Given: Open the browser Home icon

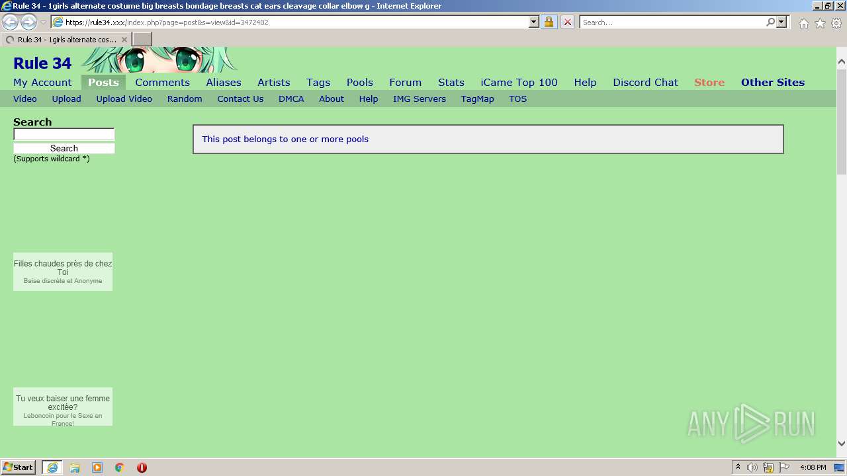Looking at the screenshot, I should click(x=803, y=23).
